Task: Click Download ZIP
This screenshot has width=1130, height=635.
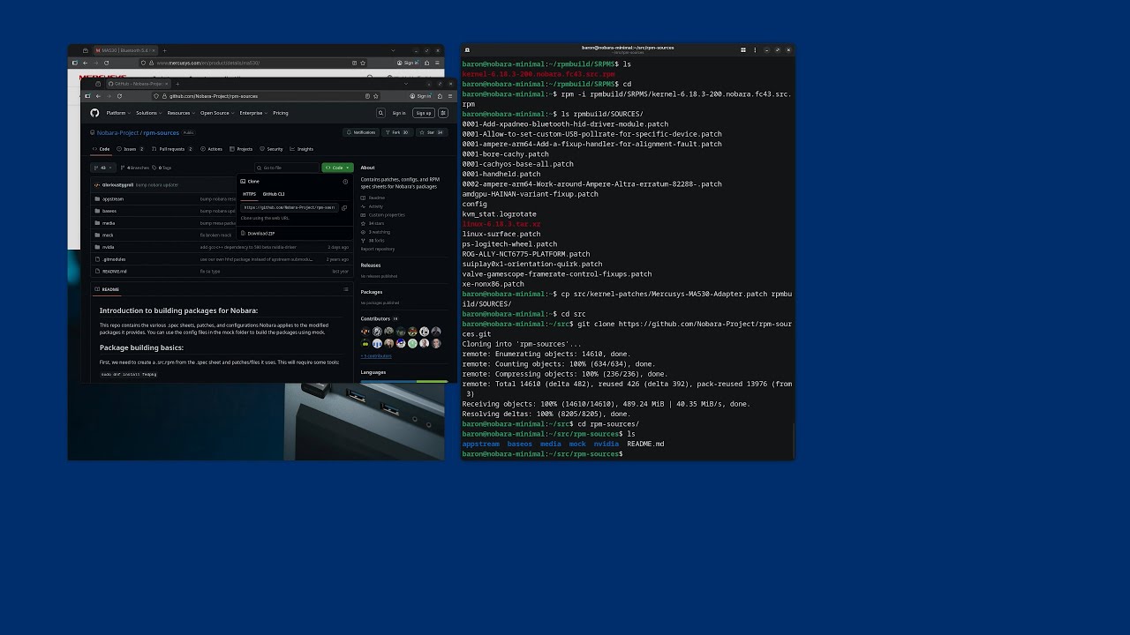Action: click(x=258, y=234)
